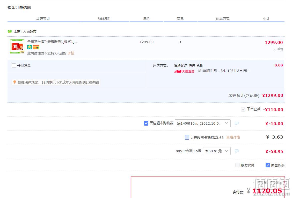Click the 商品属性 column header

point(104,18)
